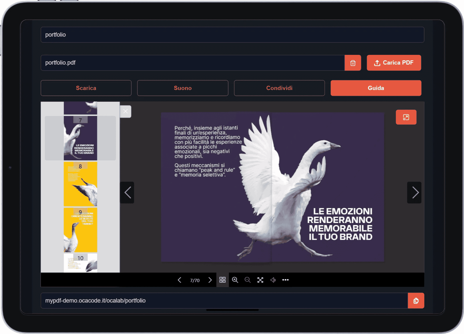Click the mypdf-demo.ocacode.it share URL field
Image resolution: width=464 pixels, height=334 pixels.
click(224, 301)
